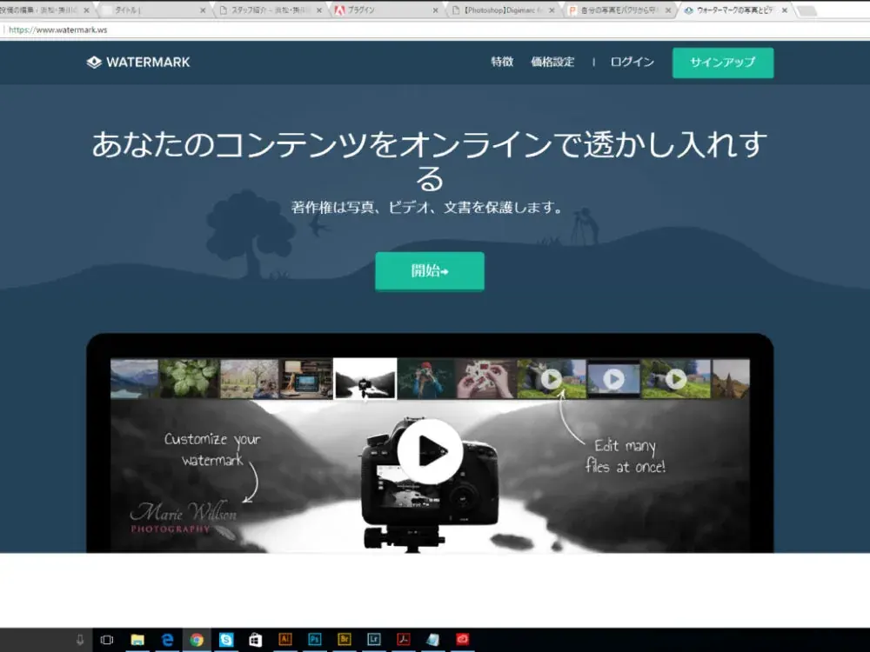
Task: Launch Adobe Illustrator from the taskbar
Action: click(x=285, y=639)
